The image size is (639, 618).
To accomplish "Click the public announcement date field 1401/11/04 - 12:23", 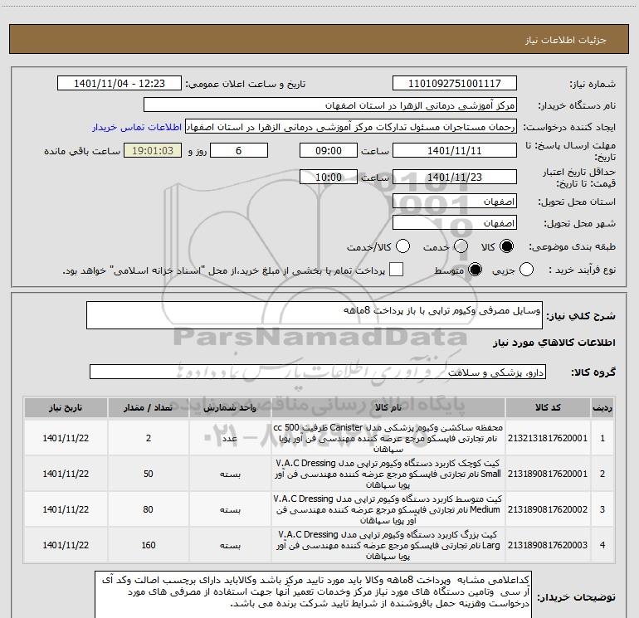I will pyautogui.click(x=120, y=84).
